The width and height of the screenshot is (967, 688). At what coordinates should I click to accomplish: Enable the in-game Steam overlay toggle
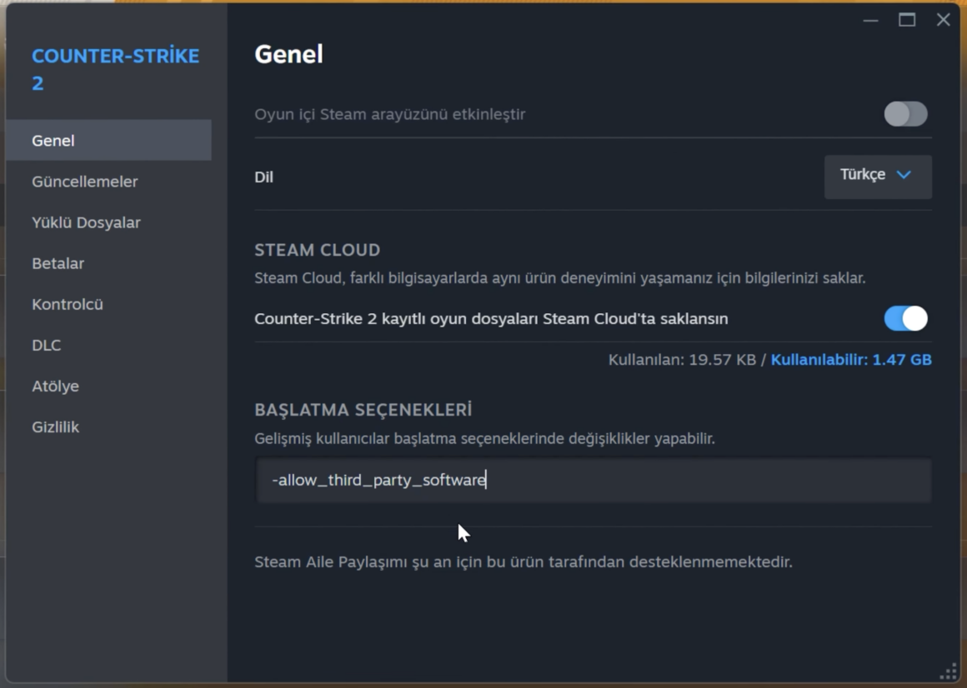point(905,114)
